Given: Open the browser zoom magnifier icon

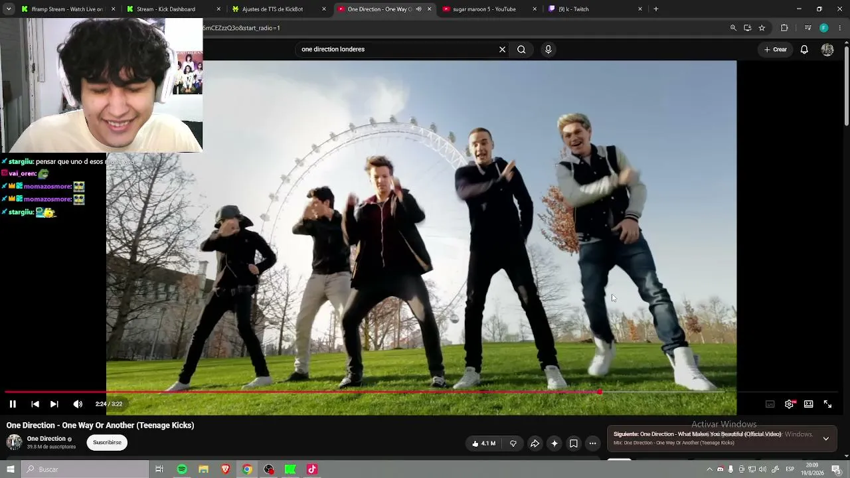Looking at the screenshot, I should tap(733, 28).
